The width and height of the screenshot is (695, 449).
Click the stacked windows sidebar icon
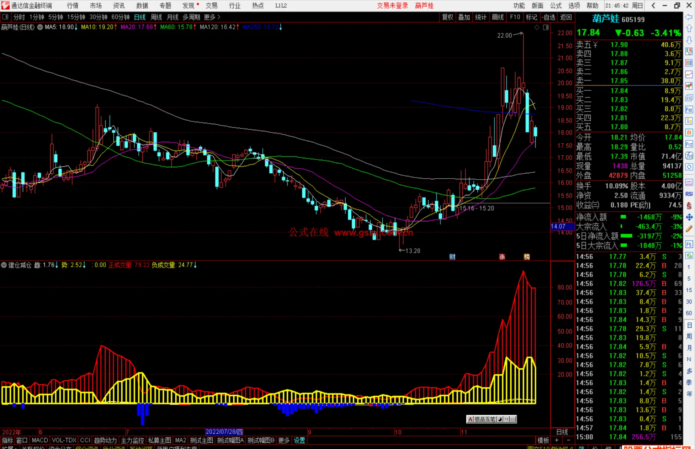click(x=689, y=98)
